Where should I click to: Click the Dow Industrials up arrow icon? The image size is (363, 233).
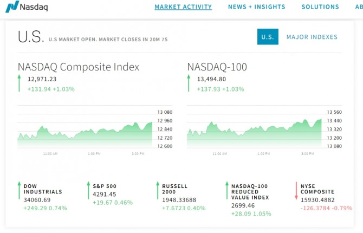pyautogui.click(x=19, y=191)
